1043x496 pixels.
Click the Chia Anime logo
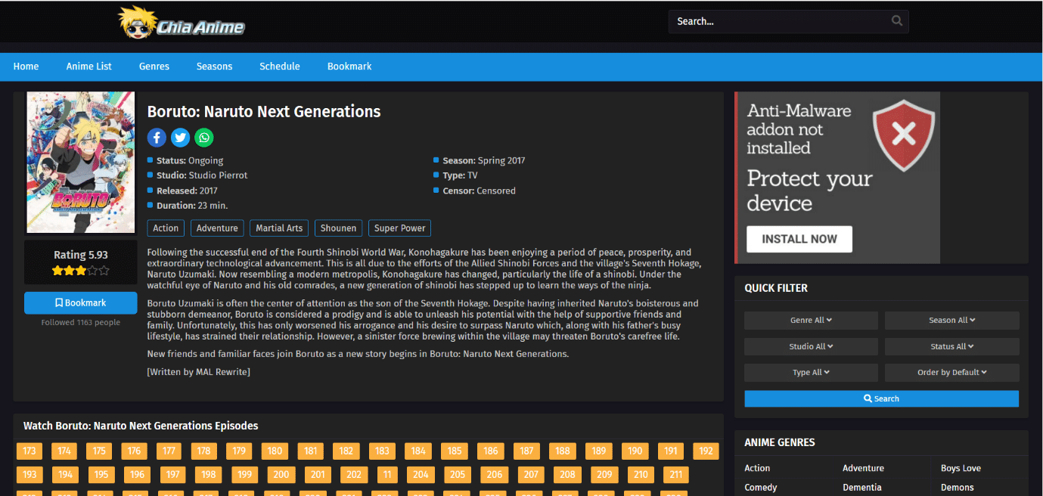[182, 23]
